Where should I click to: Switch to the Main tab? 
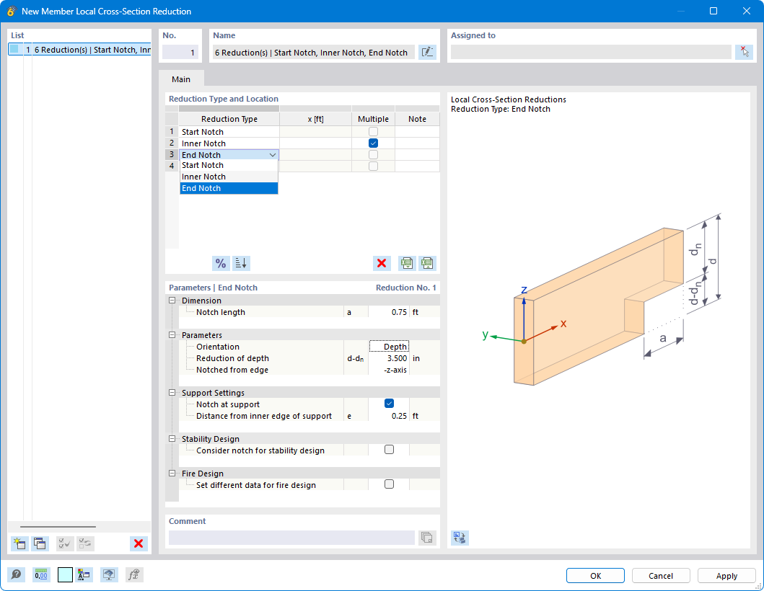(181, 79)
